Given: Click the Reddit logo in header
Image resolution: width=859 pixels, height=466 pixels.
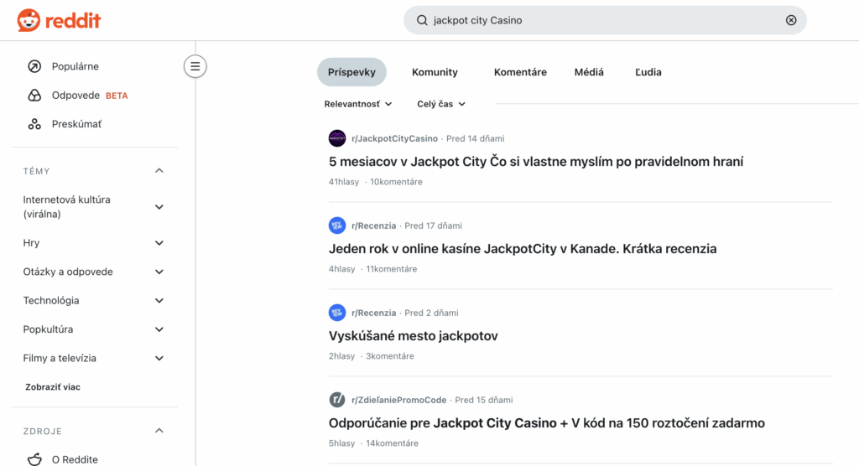Looking at the screenshot, I should (59, 20).
